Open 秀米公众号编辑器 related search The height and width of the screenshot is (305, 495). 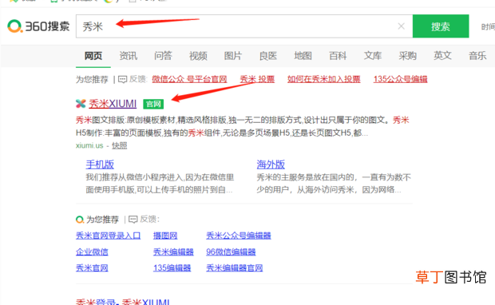pyautogui.click(x=239, y=236)
